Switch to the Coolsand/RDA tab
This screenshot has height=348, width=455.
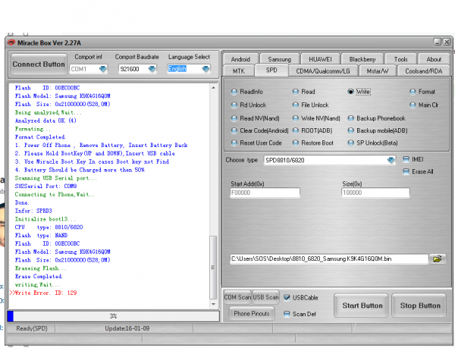423,71
